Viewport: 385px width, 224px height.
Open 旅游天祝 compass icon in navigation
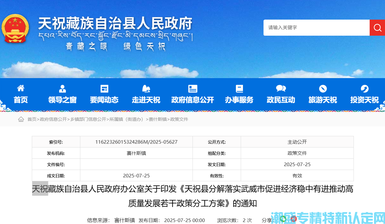(x=323, y=88)
